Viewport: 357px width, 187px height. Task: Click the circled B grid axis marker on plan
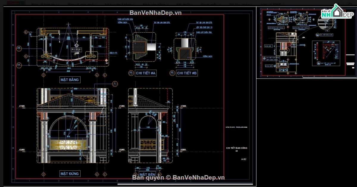[26, 32]
